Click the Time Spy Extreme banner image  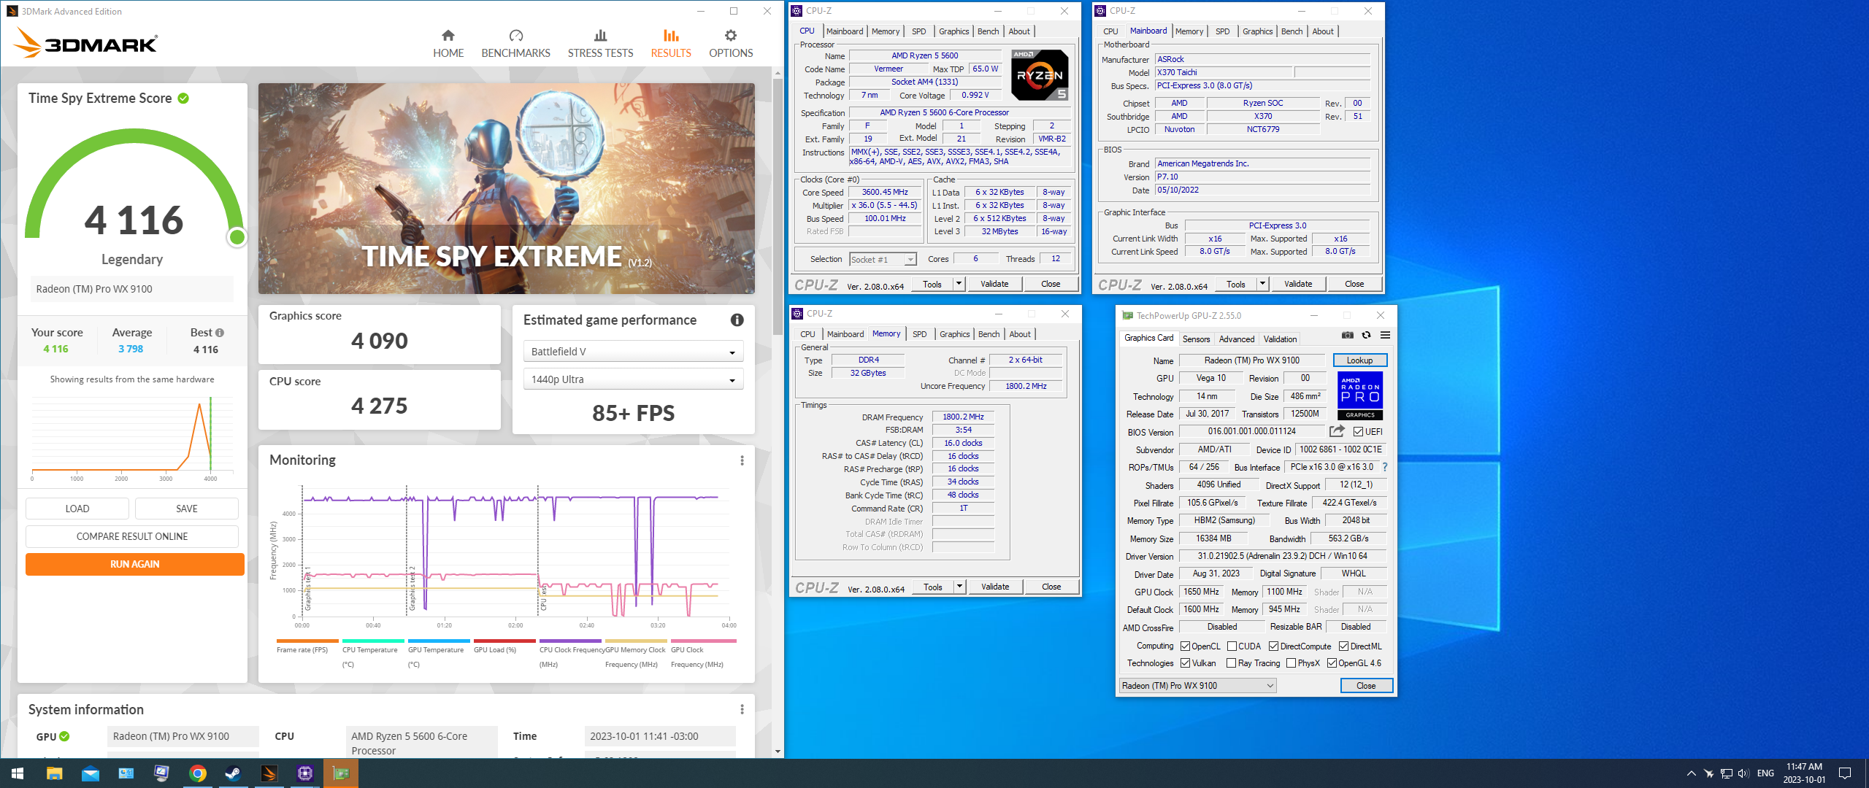pos(507,188)
